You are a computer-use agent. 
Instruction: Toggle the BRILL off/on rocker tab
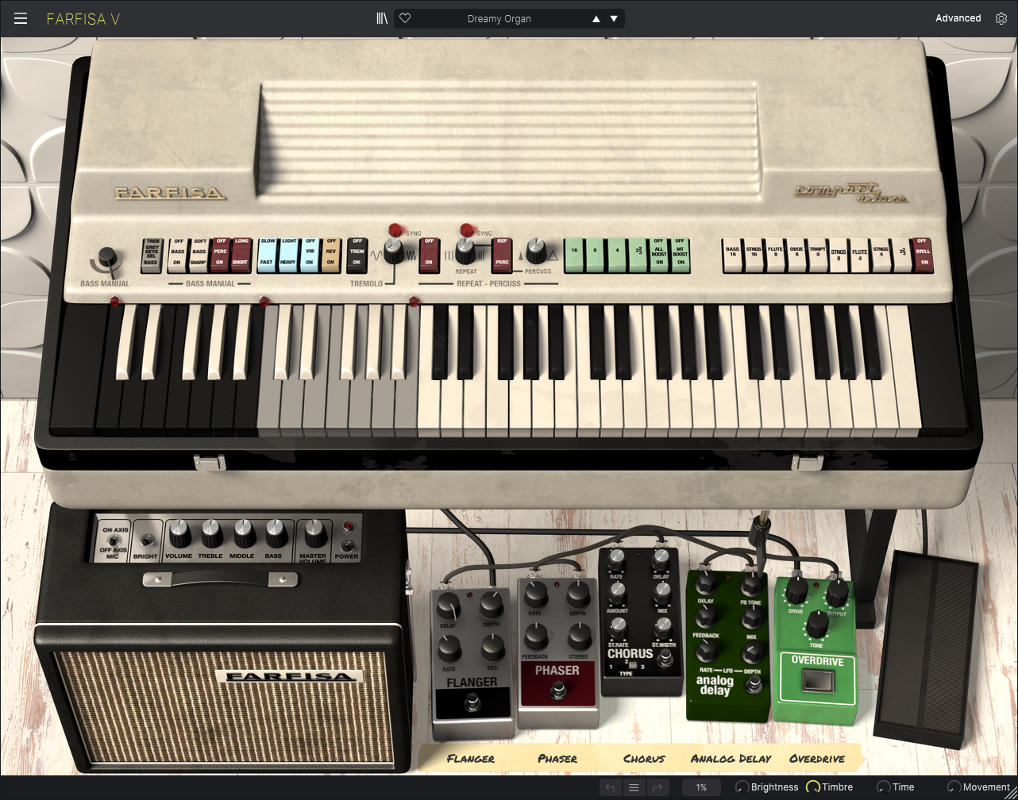click(922, 255)
